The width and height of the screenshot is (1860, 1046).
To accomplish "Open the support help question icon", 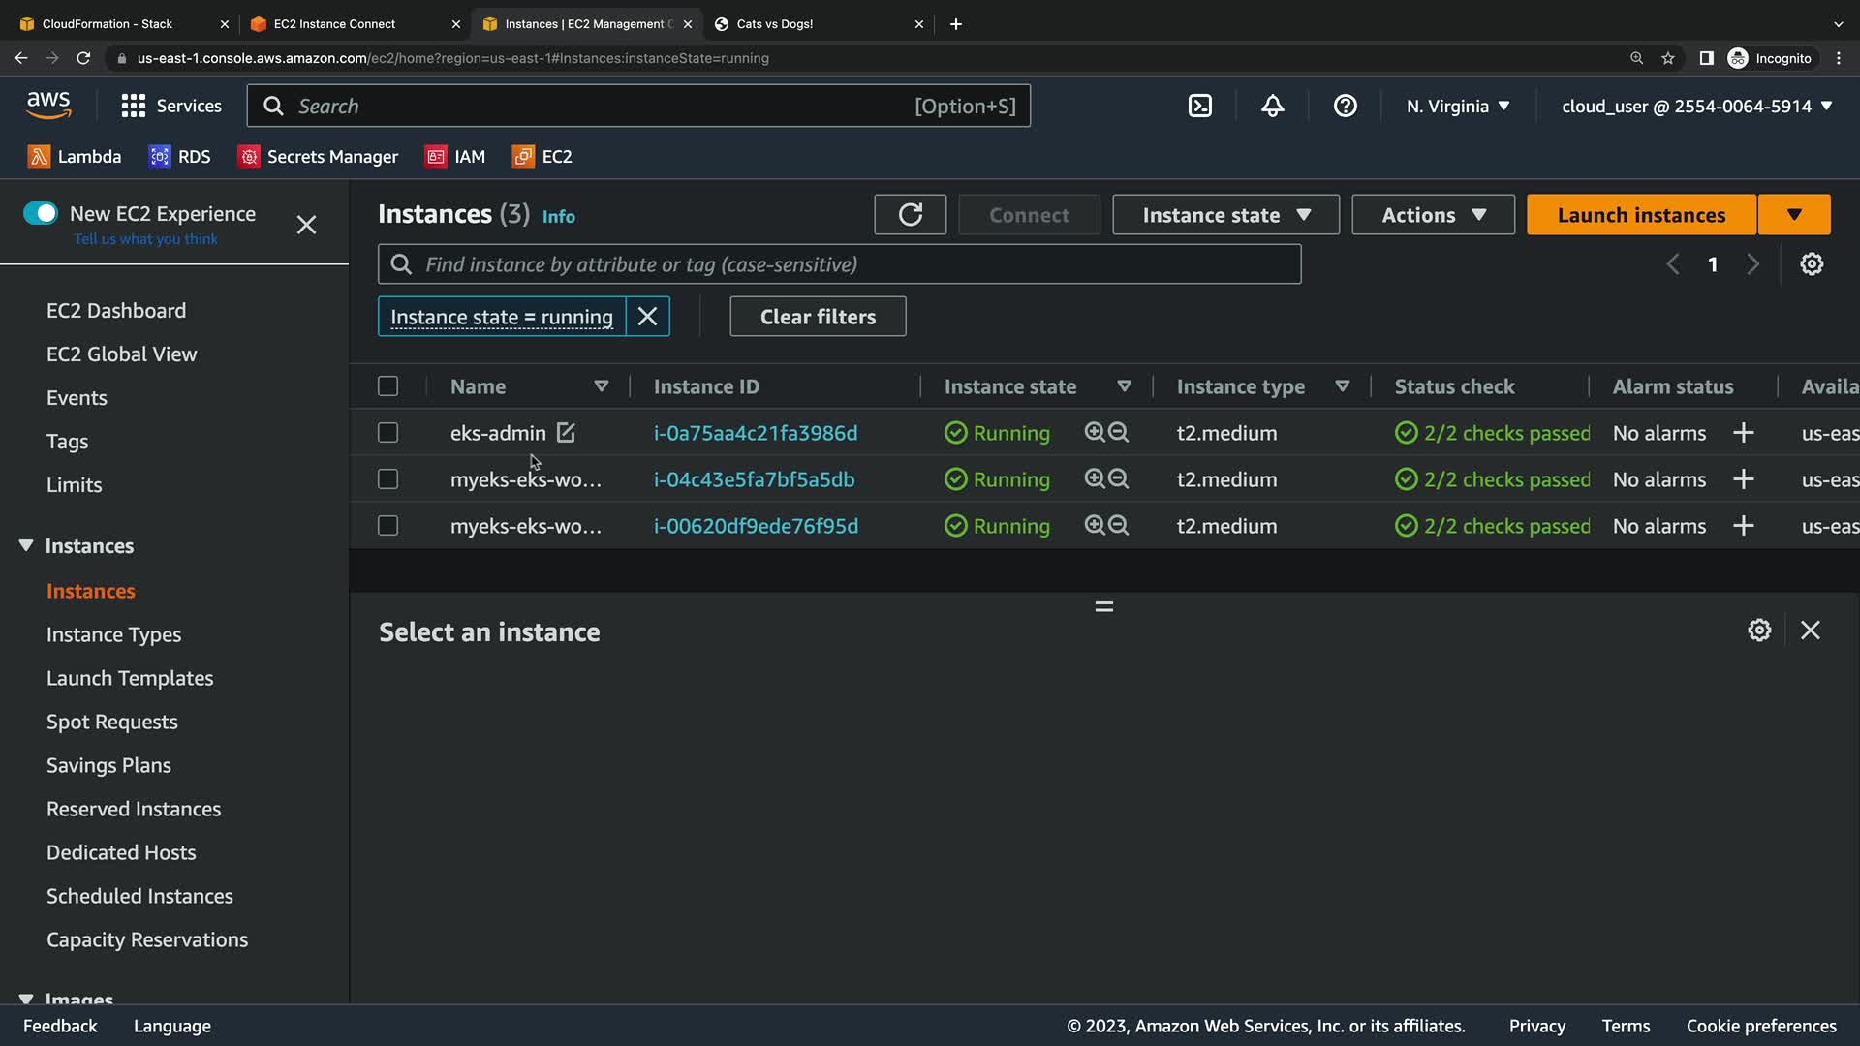I will [x=1345, y=106].
